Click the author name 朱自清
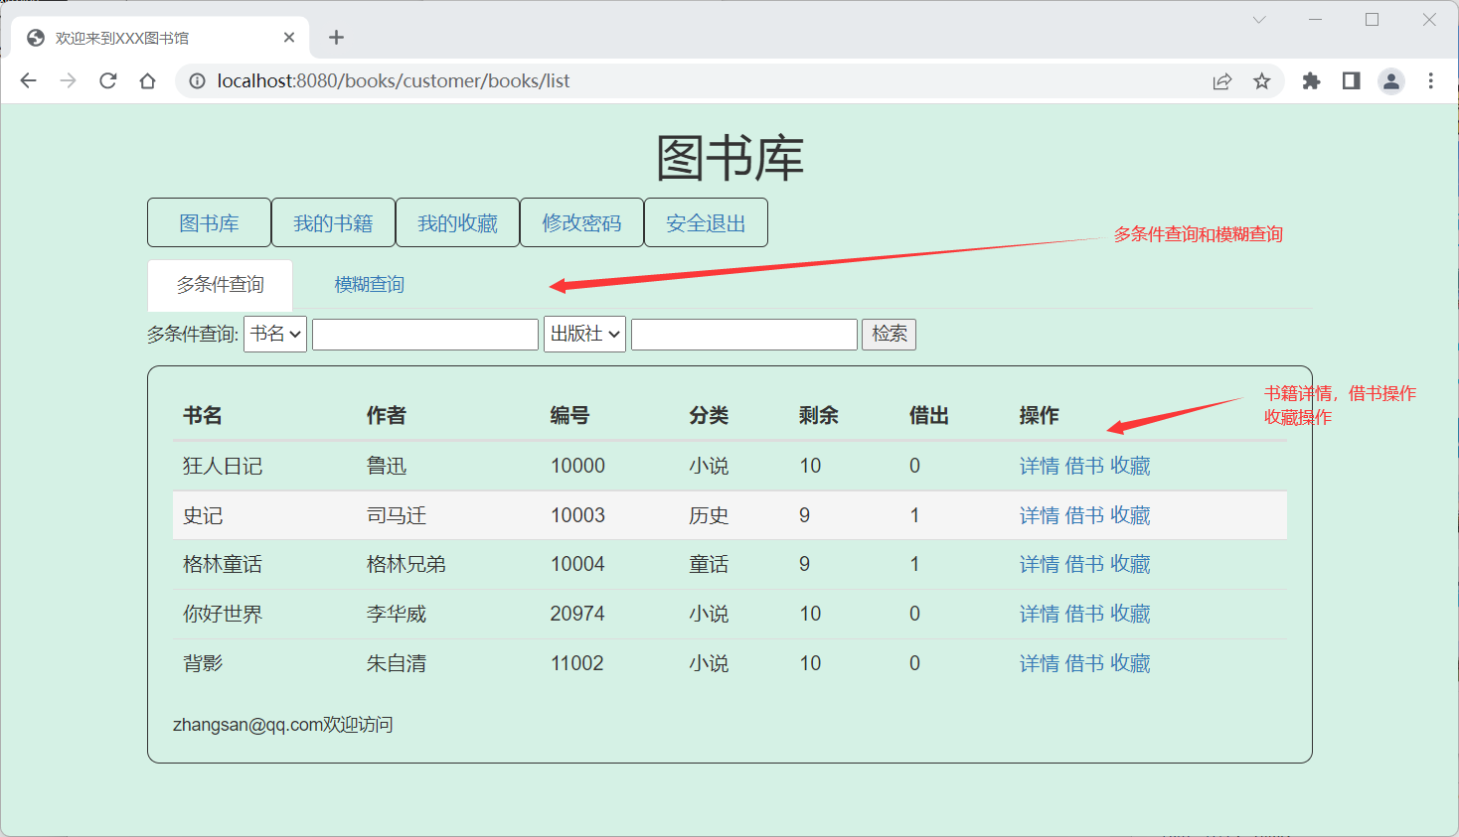 (397, 663)
